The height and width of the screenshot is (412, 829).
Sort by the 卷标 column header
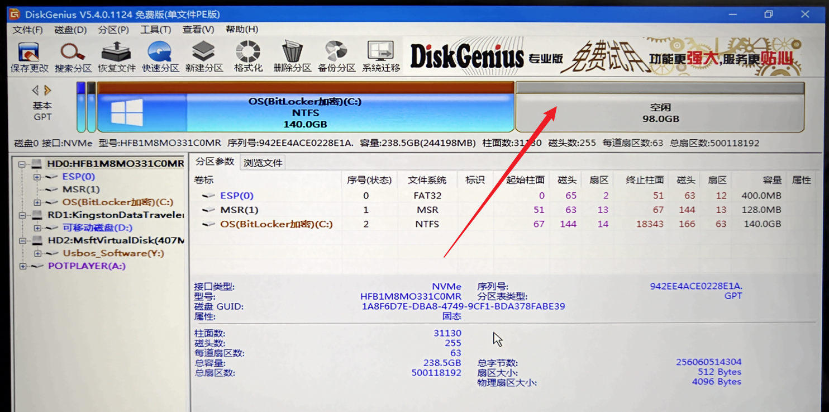(266, 180)
